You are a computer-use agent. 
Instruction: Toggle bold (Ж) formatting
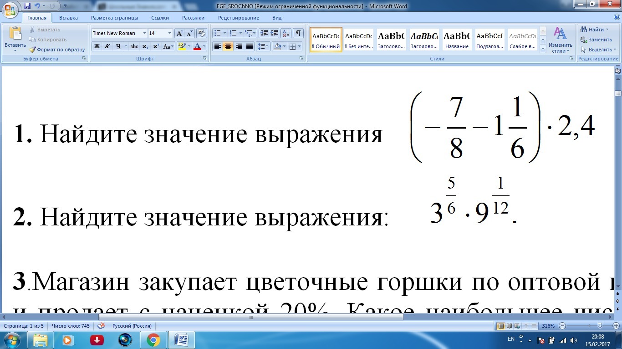(x=97, y=46)
